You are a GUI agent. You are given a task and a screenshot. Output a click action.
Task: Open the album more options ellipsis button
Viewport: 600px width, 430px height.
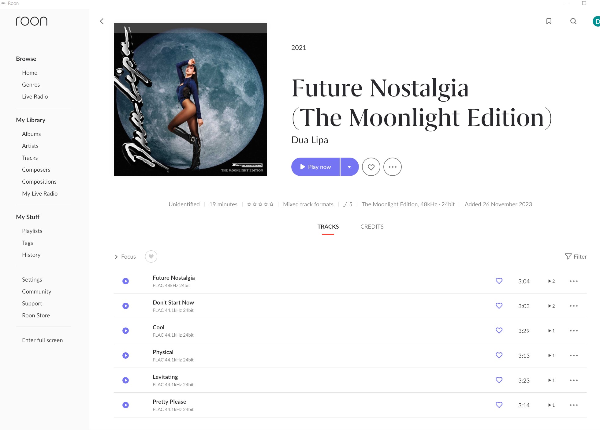tap(393, 167)
